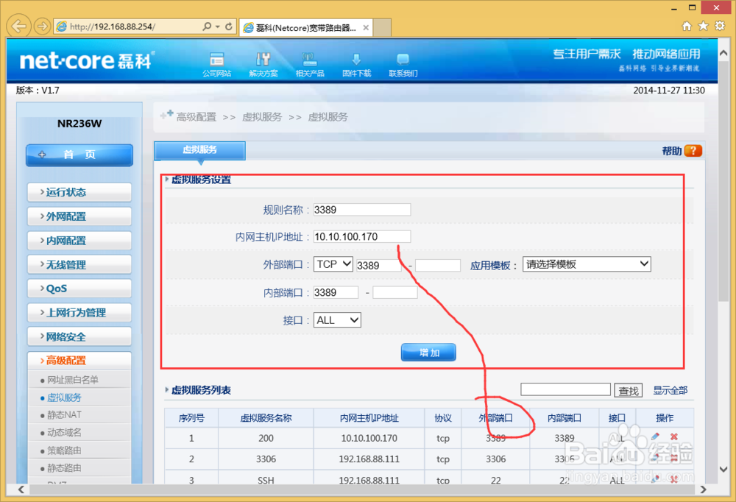Open the browser Home icon
736x502 pixels.
click(x=686, y=26)
